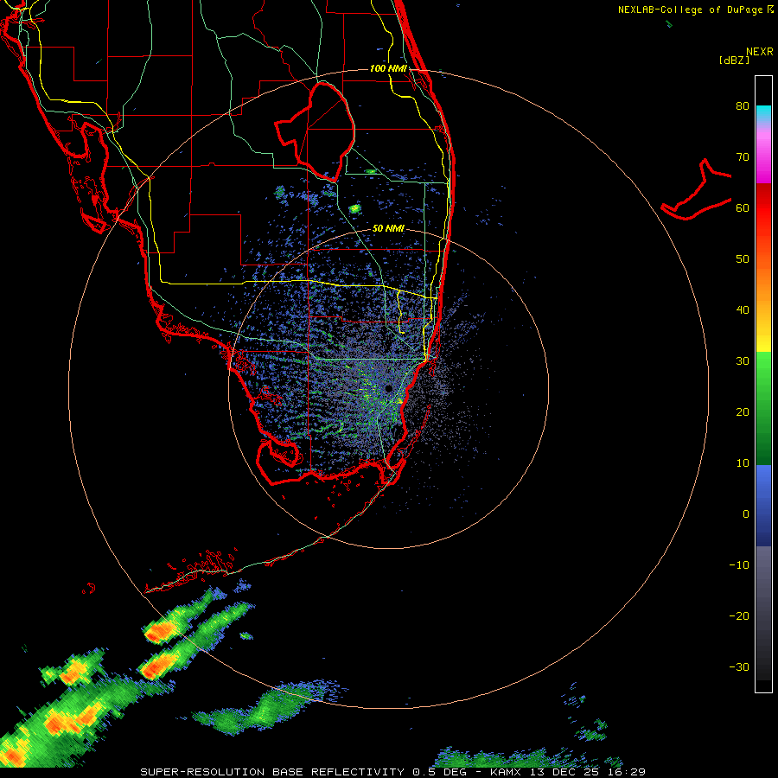Select the 50 NMI range ring label
The image size is (778, 778).
tap(388, 228)
